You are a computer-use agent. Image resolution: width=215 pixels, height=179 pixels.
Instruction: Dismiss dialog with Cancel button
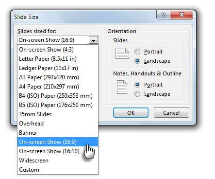(171, 113)
